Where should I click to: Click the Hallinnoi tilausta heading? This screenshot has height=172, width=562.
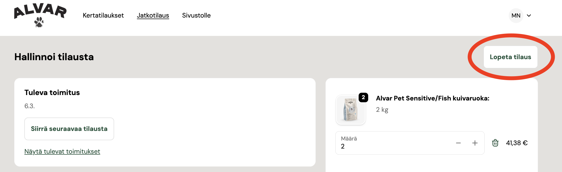(x=54, y=57)
